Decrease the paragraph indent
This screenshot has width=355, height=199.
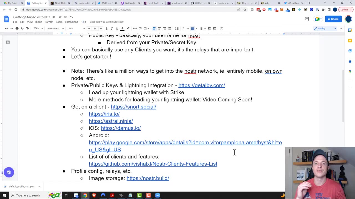209,28
